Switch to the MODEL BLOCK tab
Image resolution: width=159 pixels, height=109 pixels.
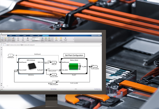[46, 35]
